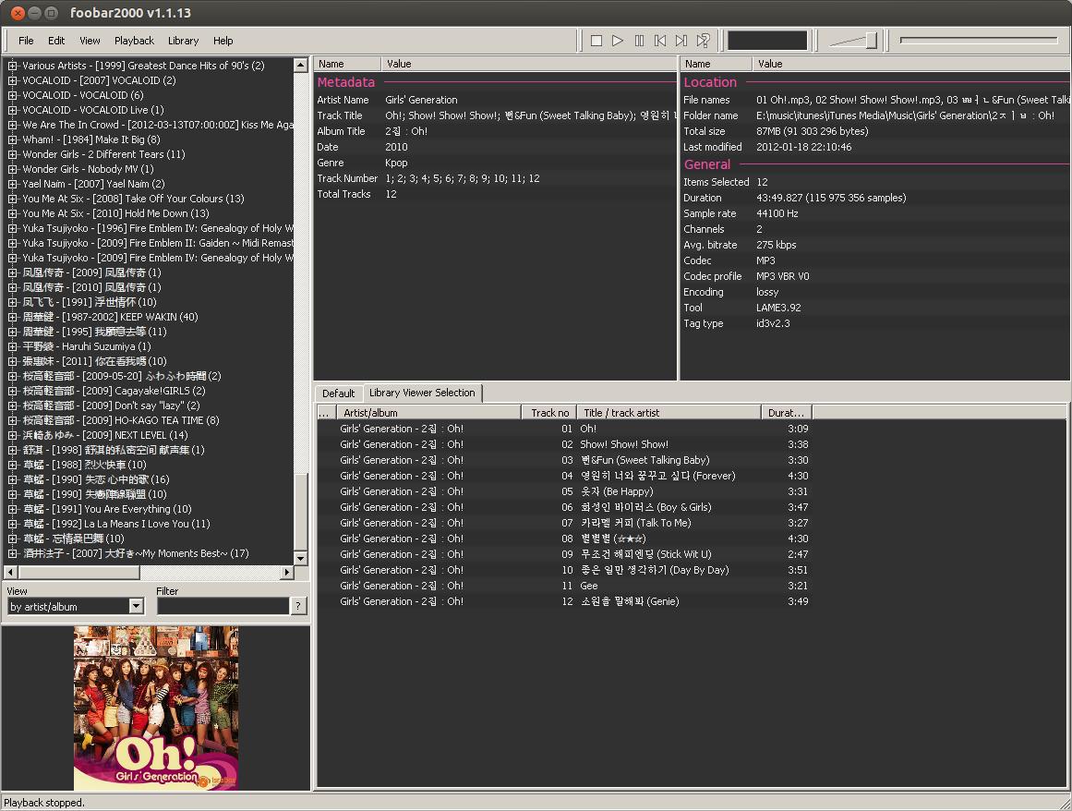
Task: Click the 'Playback stopped.' status bar text
Action: click(x=44, y=803)
